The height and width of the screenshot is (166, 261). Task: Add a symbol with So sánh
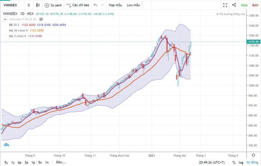point(53,5)
